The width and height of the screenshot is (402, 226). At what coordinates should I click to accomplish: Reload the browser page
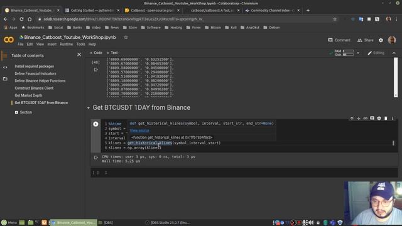(21, 19)
